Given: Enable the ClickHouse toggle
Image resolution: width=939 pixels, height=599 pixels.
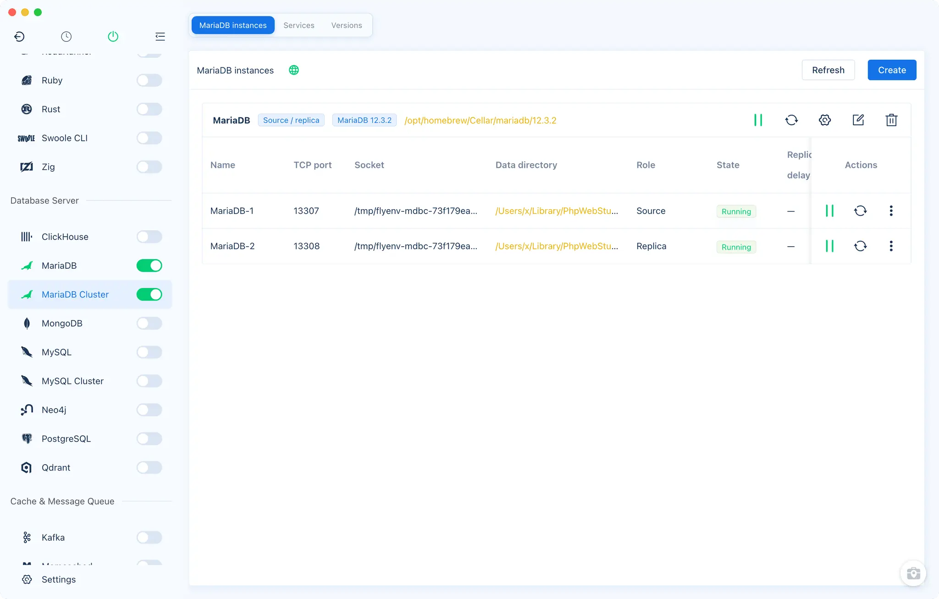Looking at the screenshot, I should (149, 237).
